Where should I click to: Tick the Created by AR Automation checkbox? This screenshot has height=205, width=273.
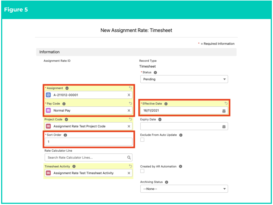tap(142, 171)
